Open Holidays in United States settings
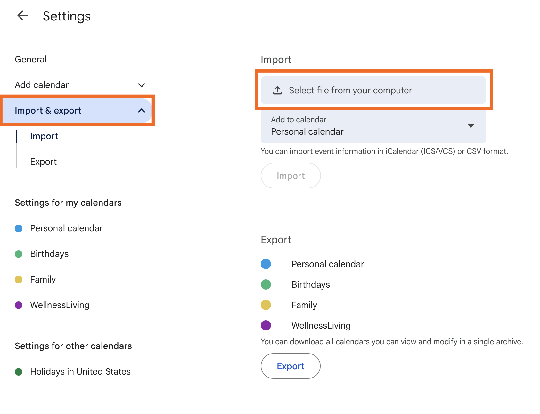The height and width of the screenshot is (414, 540). (x=80, y=371)
